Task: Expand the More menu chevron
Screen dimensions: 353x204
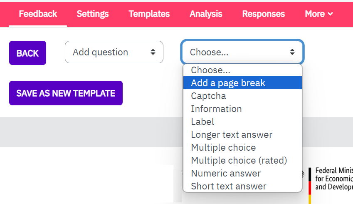Action: pyautogui.click(x=330, y=14)
